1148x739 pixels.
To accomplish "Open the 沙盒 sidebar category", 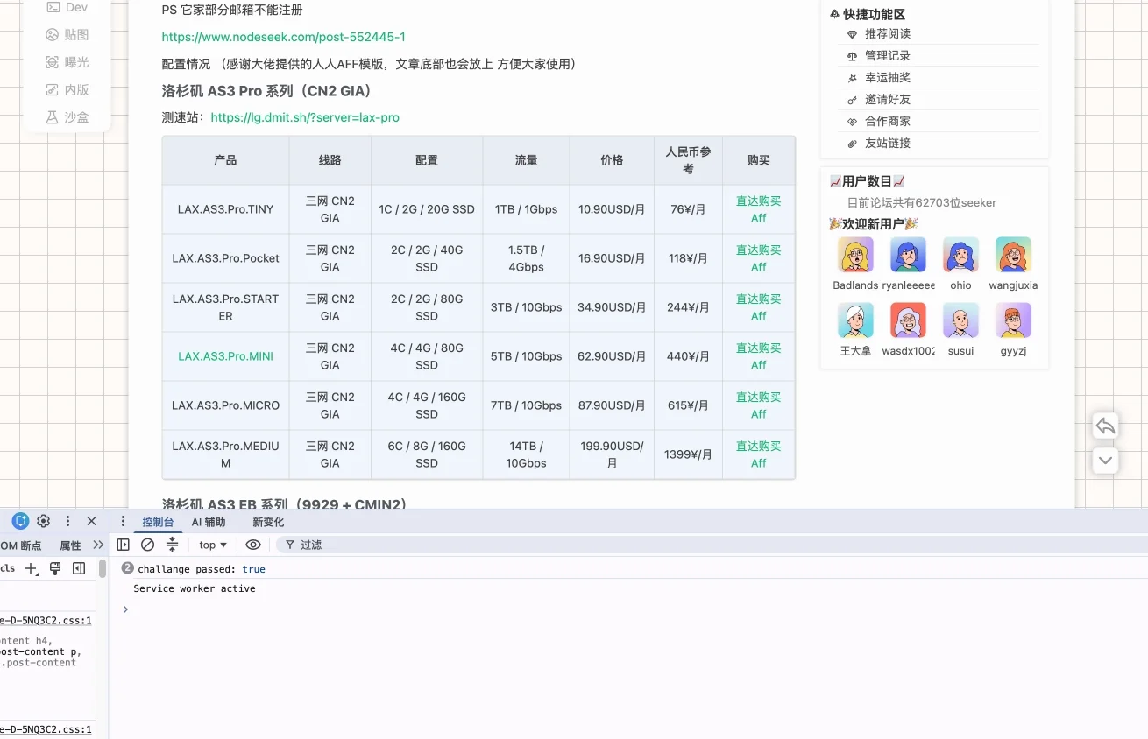I will point(67,116).
